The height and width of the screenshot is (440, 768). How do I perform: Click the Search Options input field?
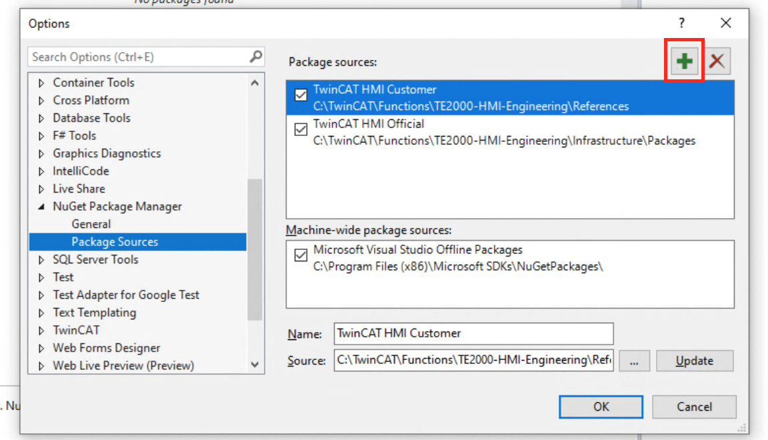(x=146, y=57)
